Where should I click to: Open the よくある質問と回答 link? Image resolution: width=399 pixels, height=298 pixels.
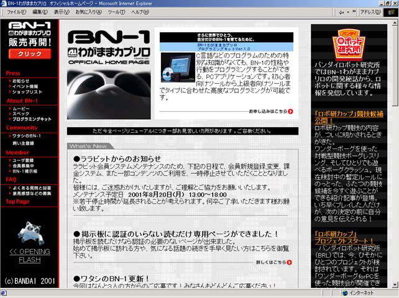(32, 188)
